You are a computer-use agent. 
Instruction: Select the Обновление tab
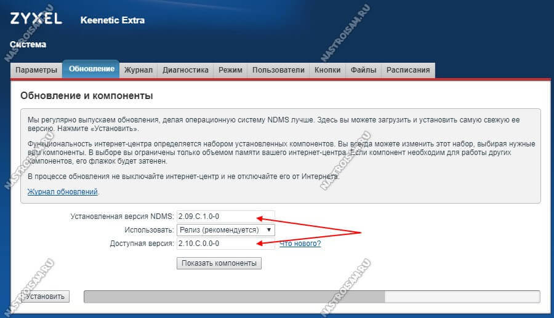coord(91,69)
